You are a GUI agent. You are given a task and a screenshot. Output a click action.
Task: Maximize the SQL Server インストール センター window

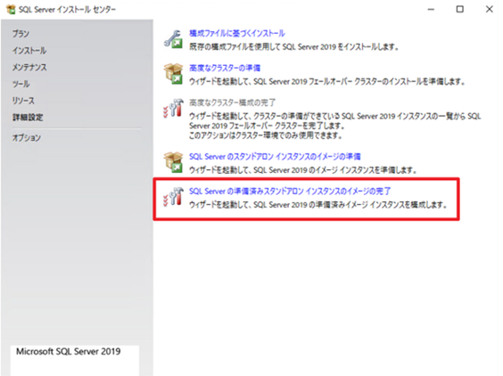tap(460, 9)
